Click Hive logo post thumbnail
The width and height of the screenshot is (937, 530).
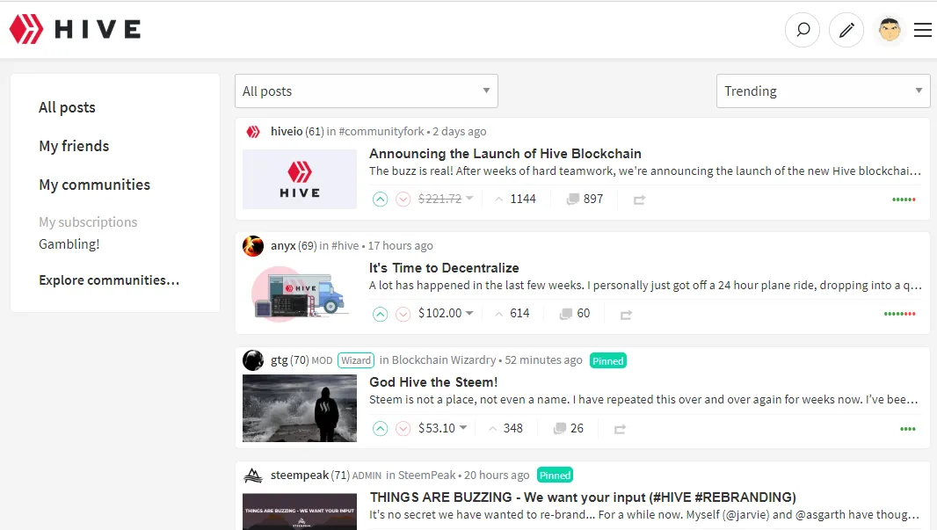tap(300, 179)
